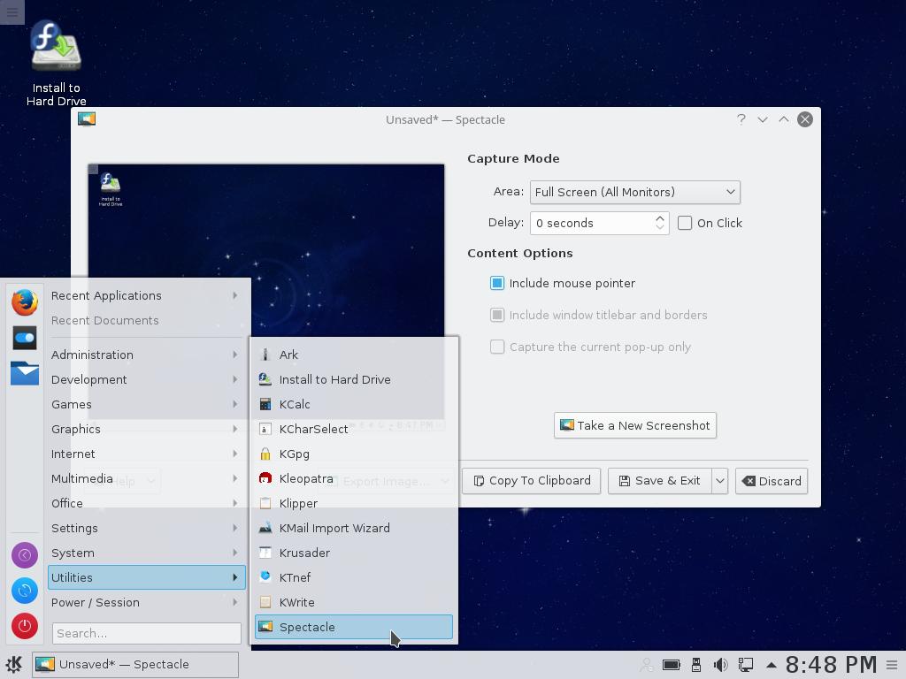Image resolution: width=906 pixels, height=679 pixels.
Task: Launch Klipper from the Utilities submenu
Action: pyautogui.click(x=354, y=503)
